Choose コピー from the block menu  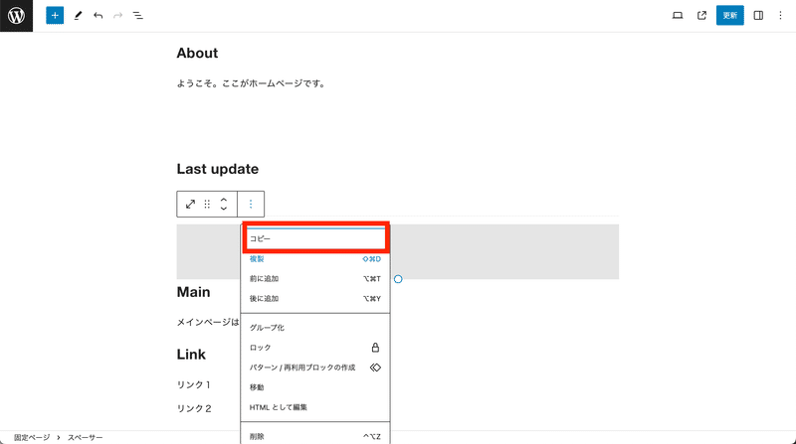[x=315, y=238]
